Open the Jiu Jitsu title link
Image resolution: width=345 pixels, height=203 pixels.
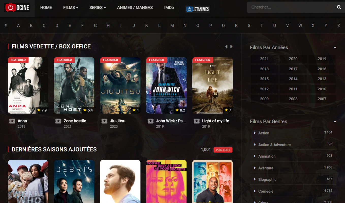pos(118,121)
